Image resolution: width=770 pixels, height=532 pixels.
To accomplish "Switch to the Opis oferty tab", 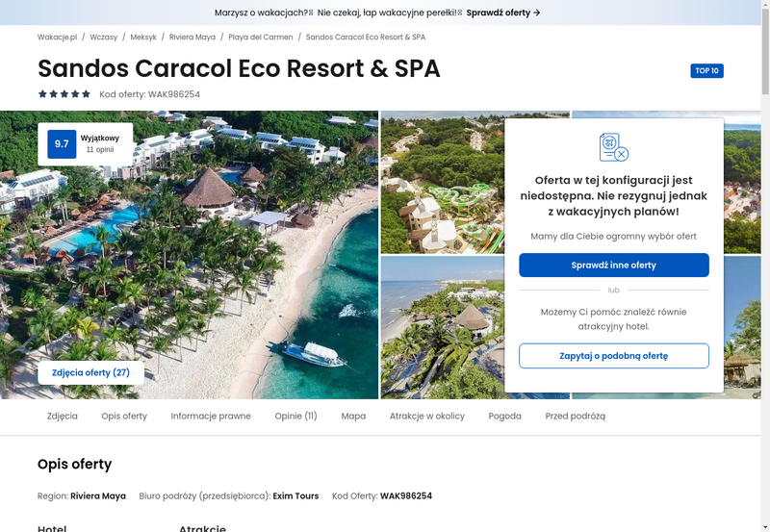I will click(124, 417).
